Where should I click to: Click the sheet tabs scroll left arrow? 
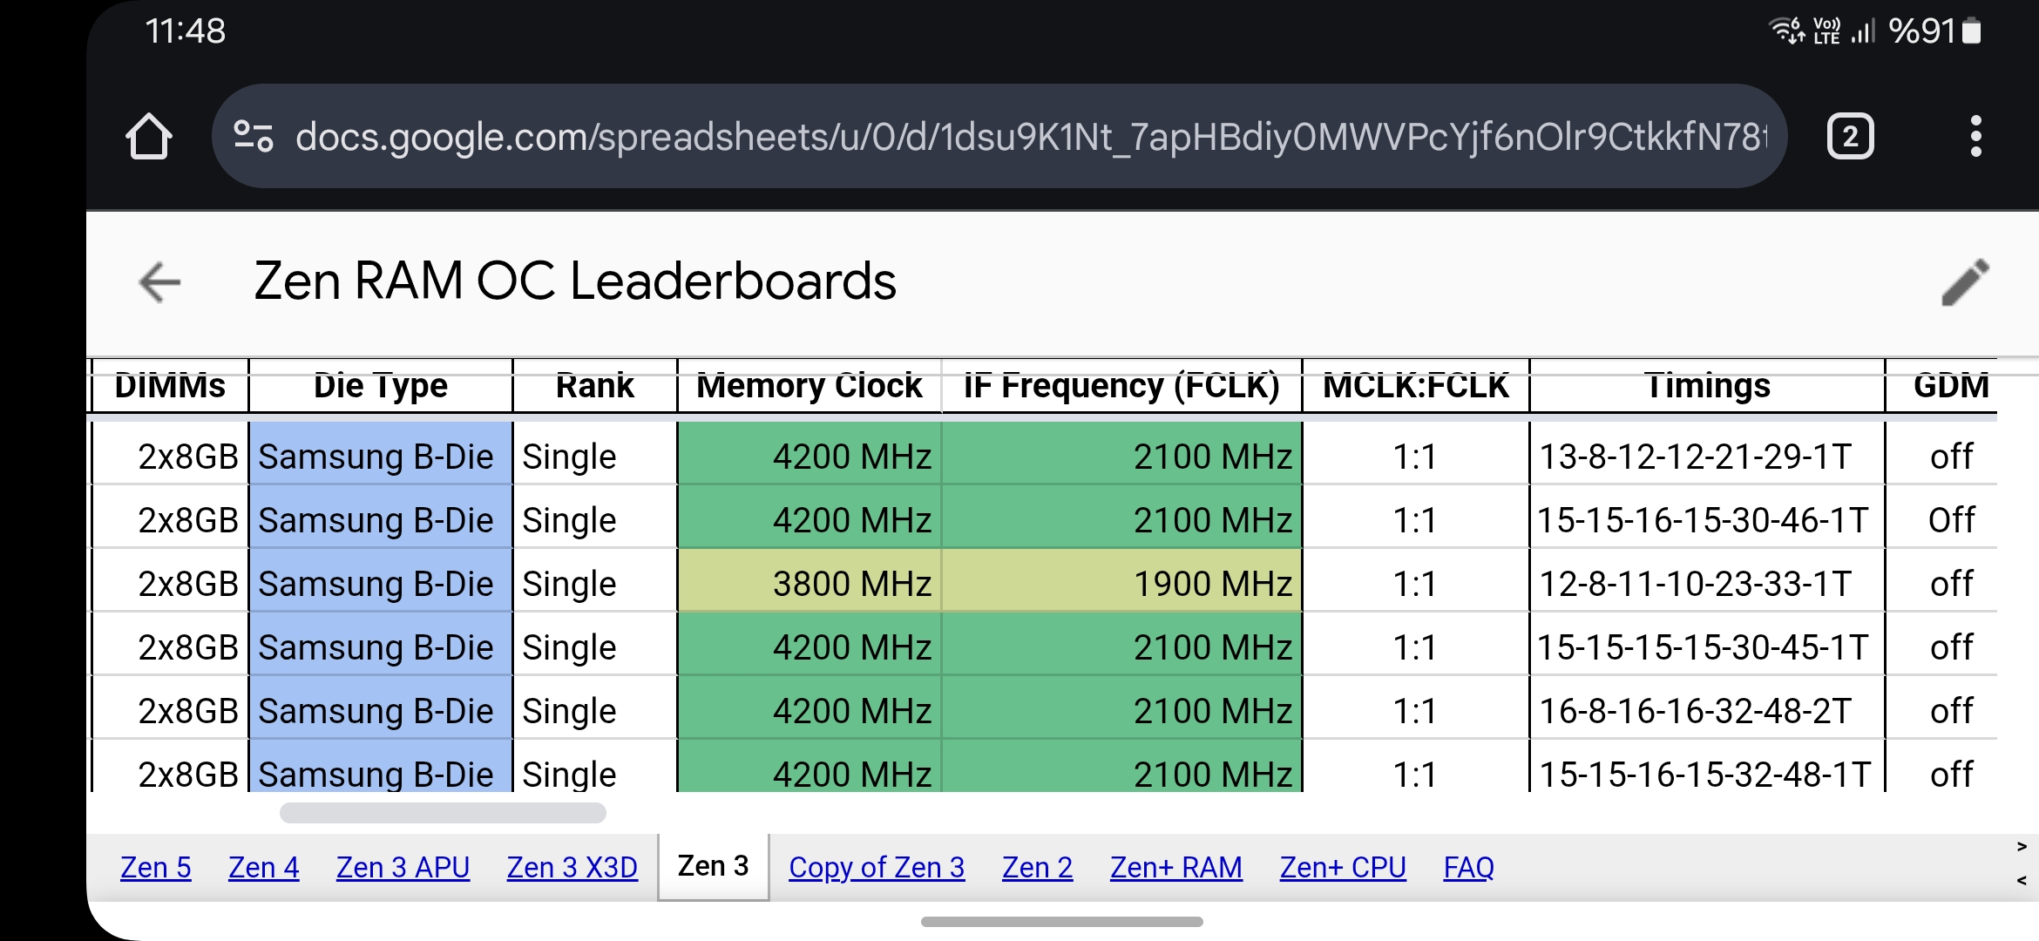[x=2022, y=881]
